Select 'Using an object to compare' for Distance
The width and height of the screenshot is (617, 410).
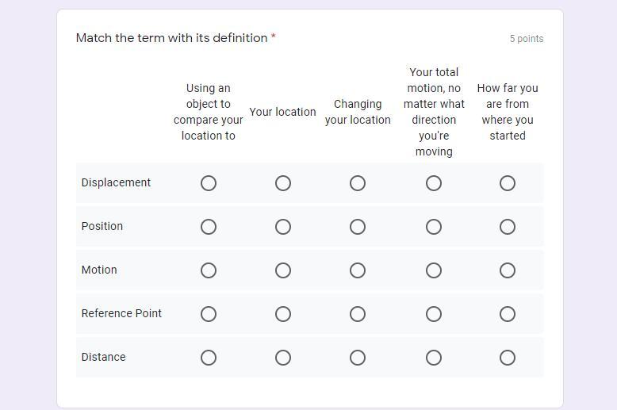click(209, 358)
